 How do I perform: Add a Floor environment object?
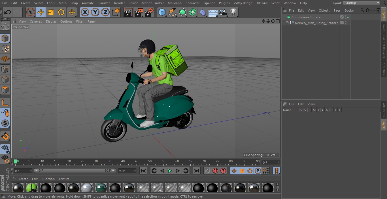tap(213, 12)
